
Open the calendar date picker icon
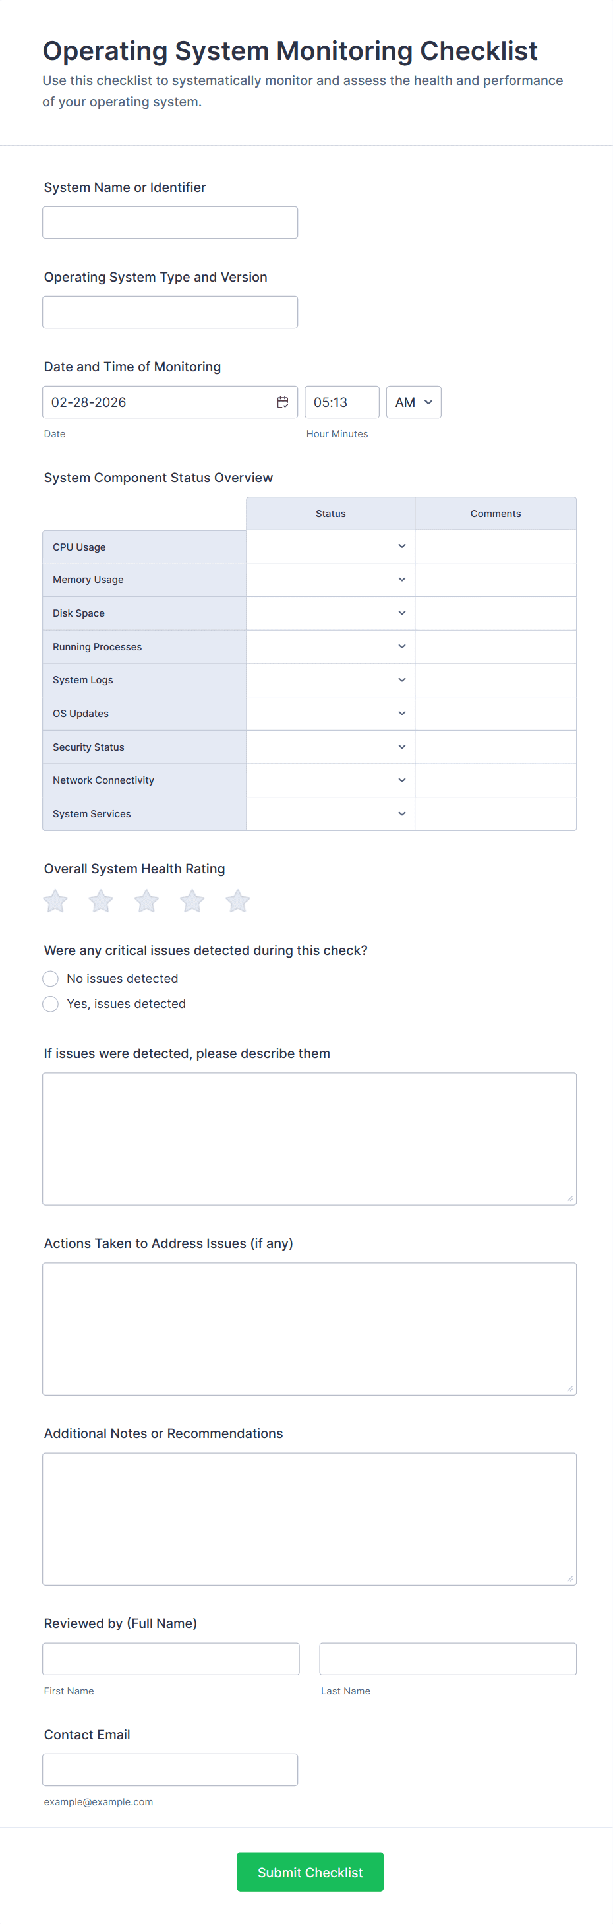[x=282, y=402]
